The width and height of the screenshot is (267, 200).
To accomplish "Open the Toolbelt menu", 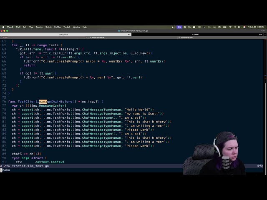I will tap(67, 27).
